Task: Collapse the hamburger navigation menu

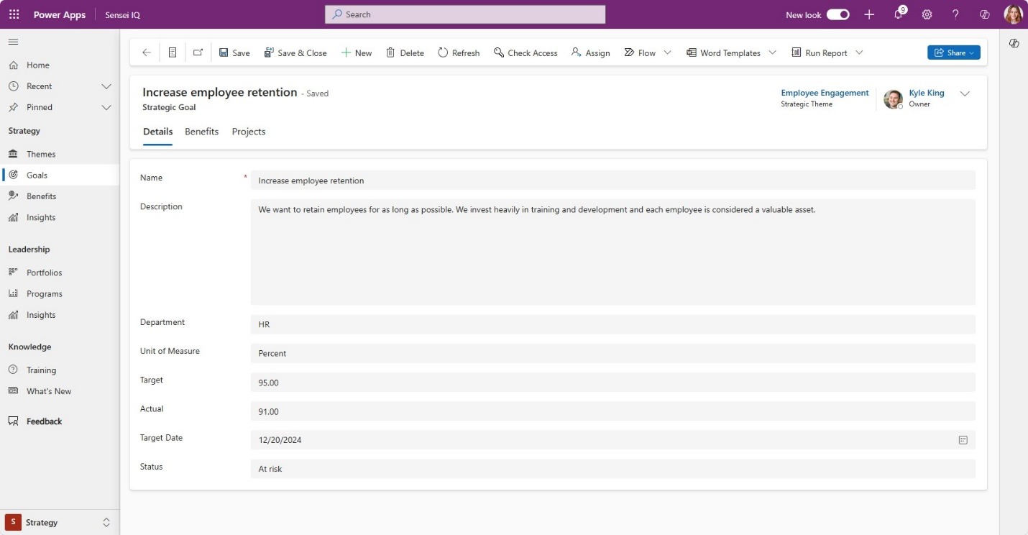Action: (13, 42)
